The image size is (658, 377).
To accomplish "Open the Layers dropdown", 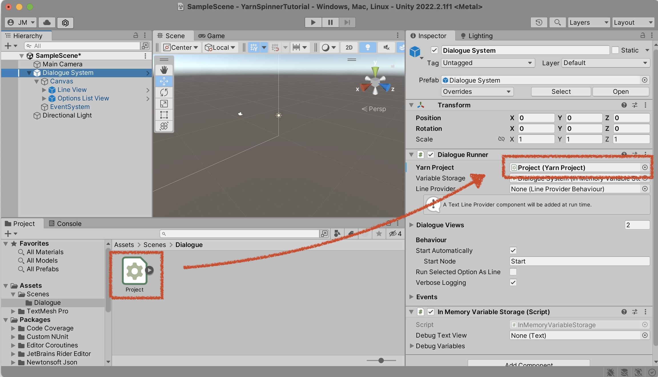I will (x=589, y=22).
